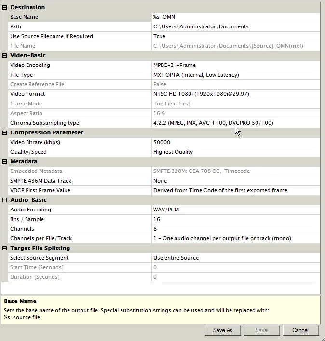Change VDCP First Frame Value setting
Viewport: 325px width, 341px height.
pyautogui.click(x=236, y=190)
